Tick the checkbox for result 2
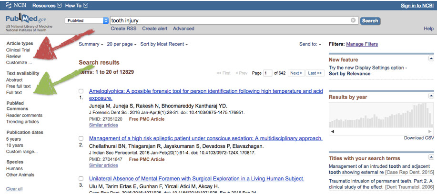The image size is (437, 194). tap(81, 138)
